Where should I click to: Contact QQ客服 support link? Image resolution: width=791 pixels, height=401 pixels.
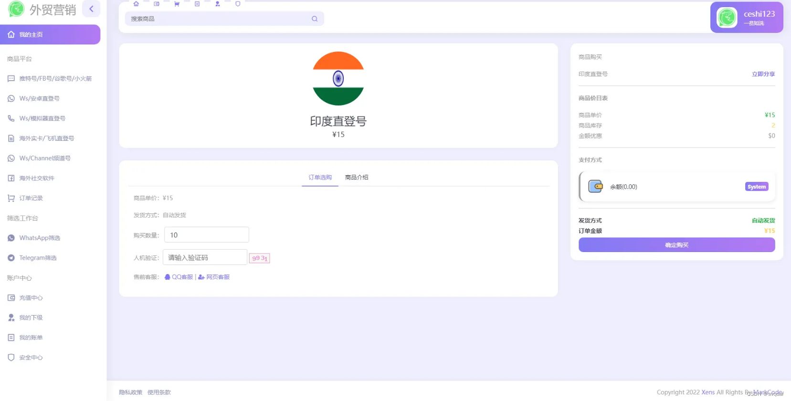[179, 277]
